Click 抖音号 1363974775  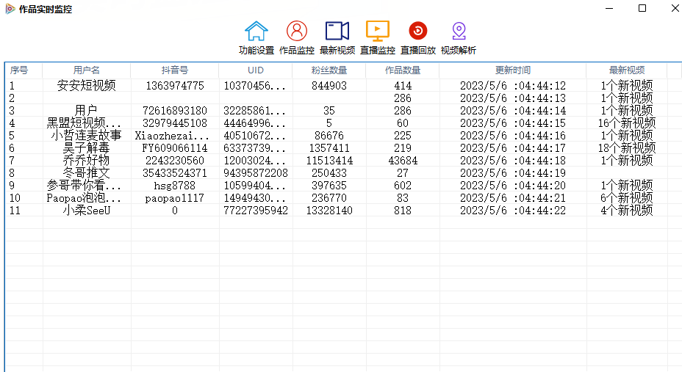174,86
